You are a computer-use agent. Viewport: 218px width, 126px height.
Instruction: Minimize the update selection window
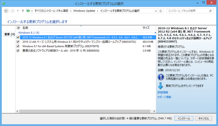tap(198, 3)
